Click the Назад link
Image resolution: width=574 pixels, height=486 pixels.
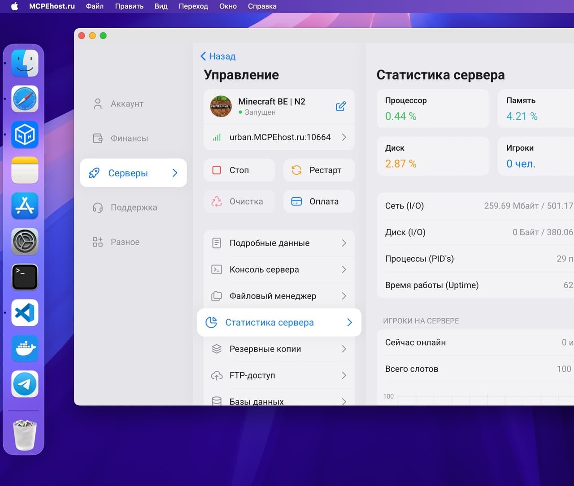tap(218, 56)
